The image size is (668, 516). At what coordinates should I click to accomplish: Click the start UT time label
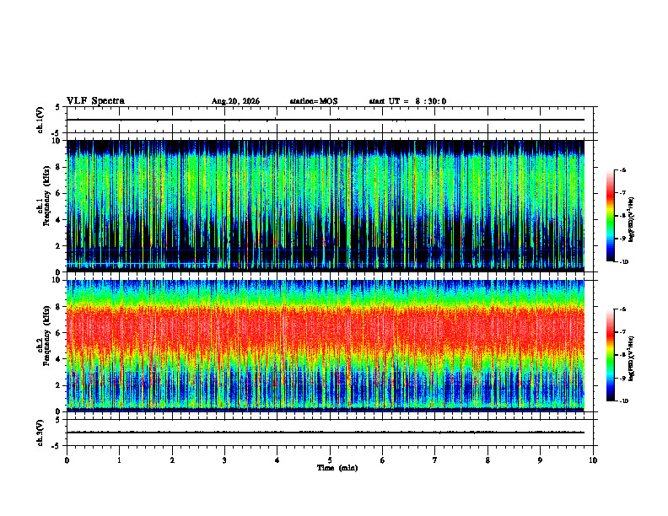point(407,101)
